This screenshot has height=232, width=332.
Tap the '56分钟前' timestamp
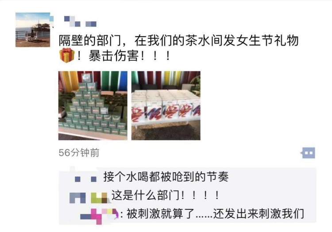point(79,153)
